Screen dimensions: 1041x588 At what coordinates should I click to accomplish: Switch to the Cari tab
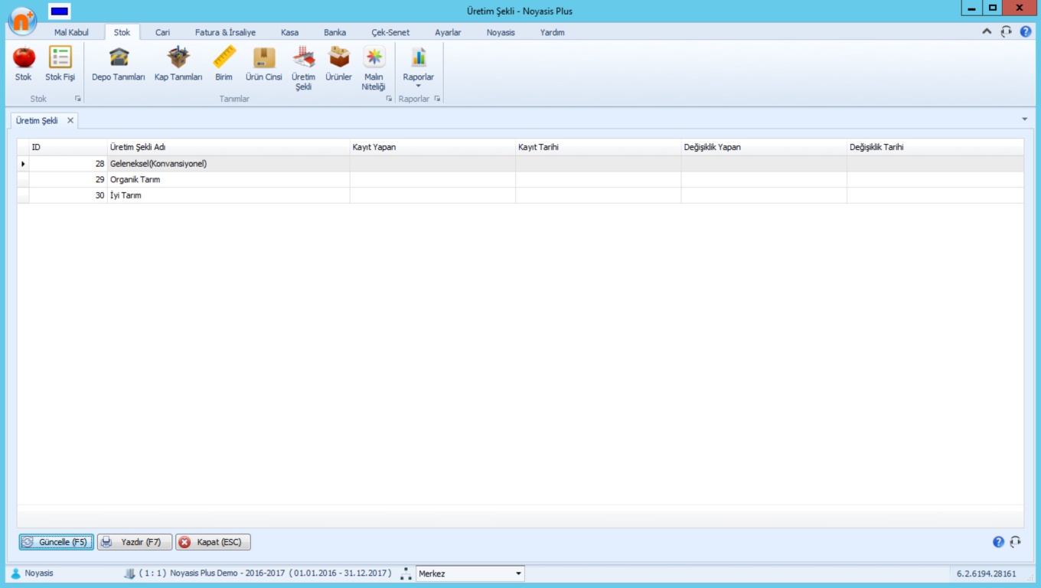(162, 32)
